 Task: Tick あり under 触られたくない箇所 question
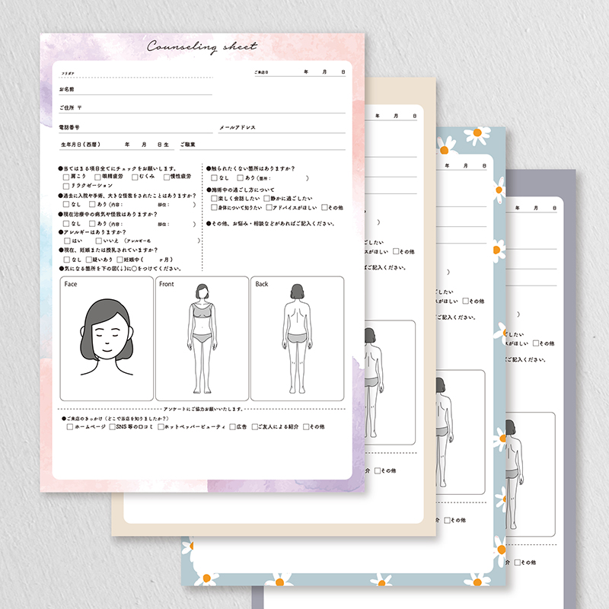241,178
